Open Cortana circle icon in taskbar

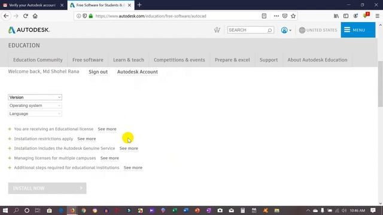pyautogui.click(x=27, y=210)
